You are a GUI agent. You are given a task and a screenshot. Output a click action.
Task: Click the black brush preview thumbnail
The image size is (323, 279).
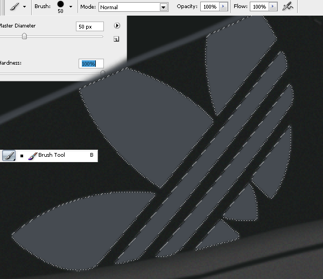tap(60, 4)
